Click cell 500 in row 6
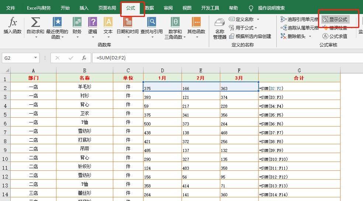The image size is (363, 201). point(162,122)
